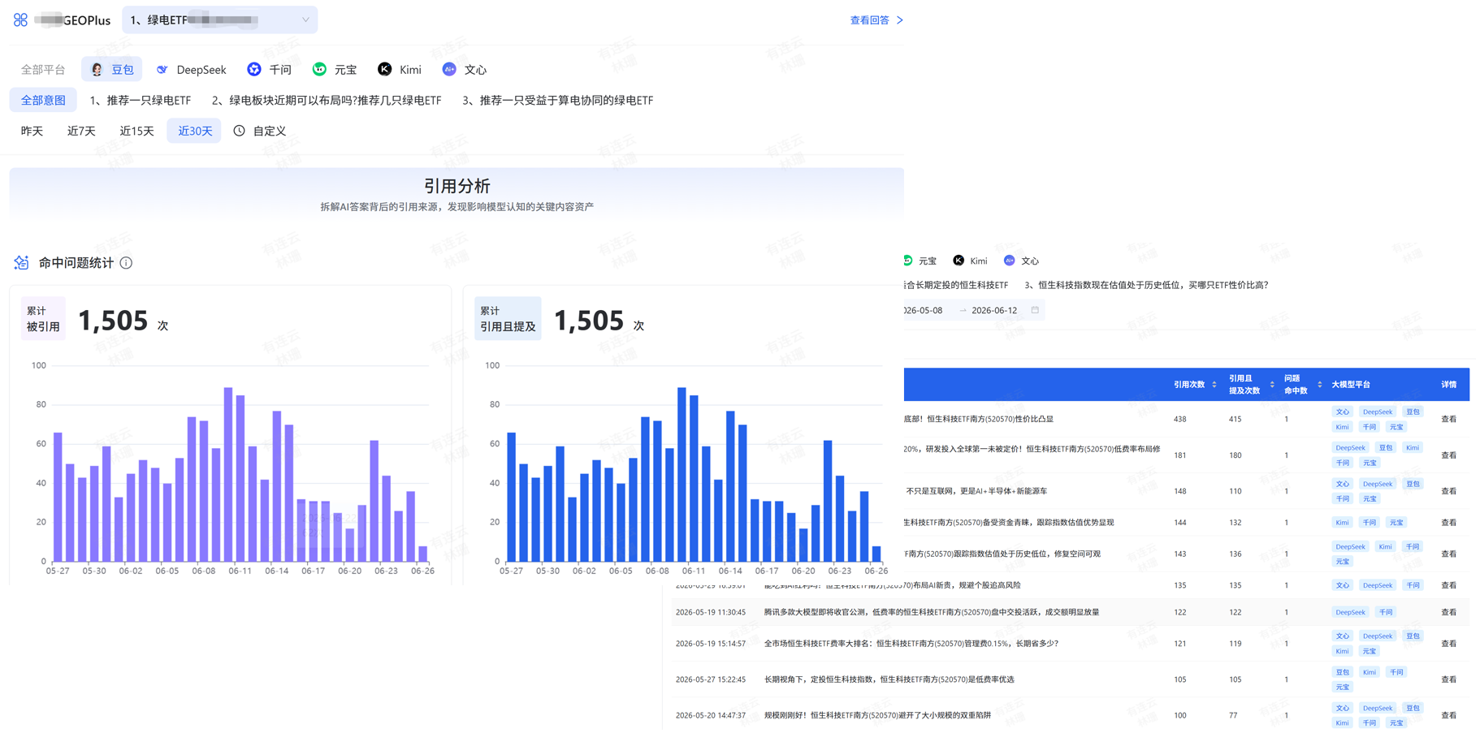
Task: Click the 415 mention count cell
Action: 1235,420
